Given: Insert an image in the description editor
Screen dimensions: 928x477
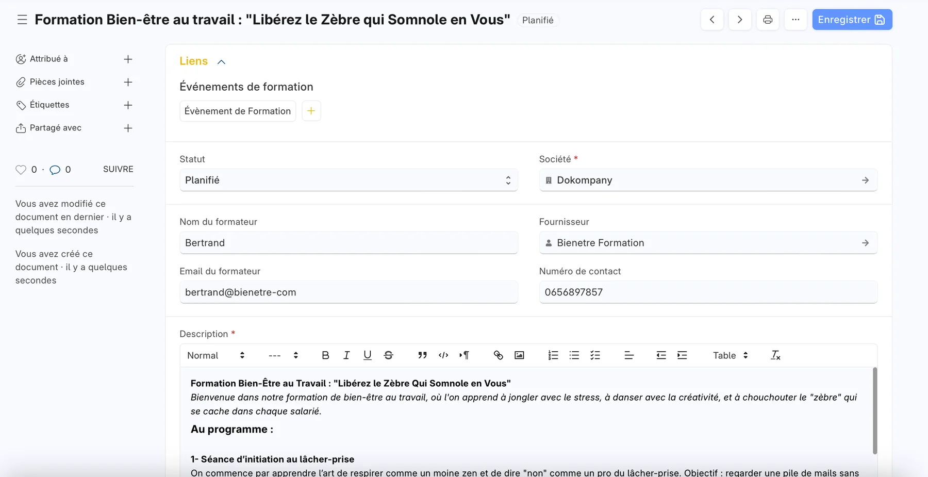Looking at the screenshot, I should [519, 355].
